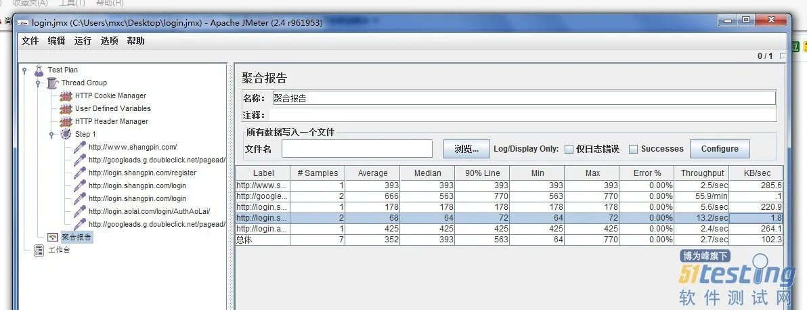Click the 0 / 1 thread counter
Screen dimensions: 807x310
point(765,56)
